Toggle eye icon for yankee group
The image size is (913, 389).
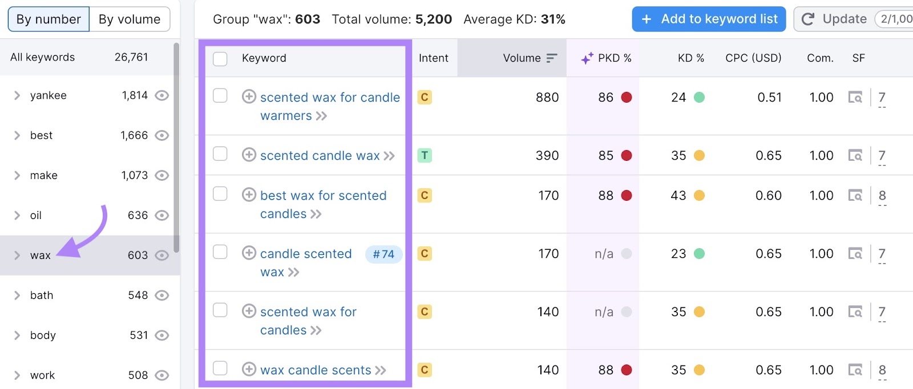pos(162,95)
